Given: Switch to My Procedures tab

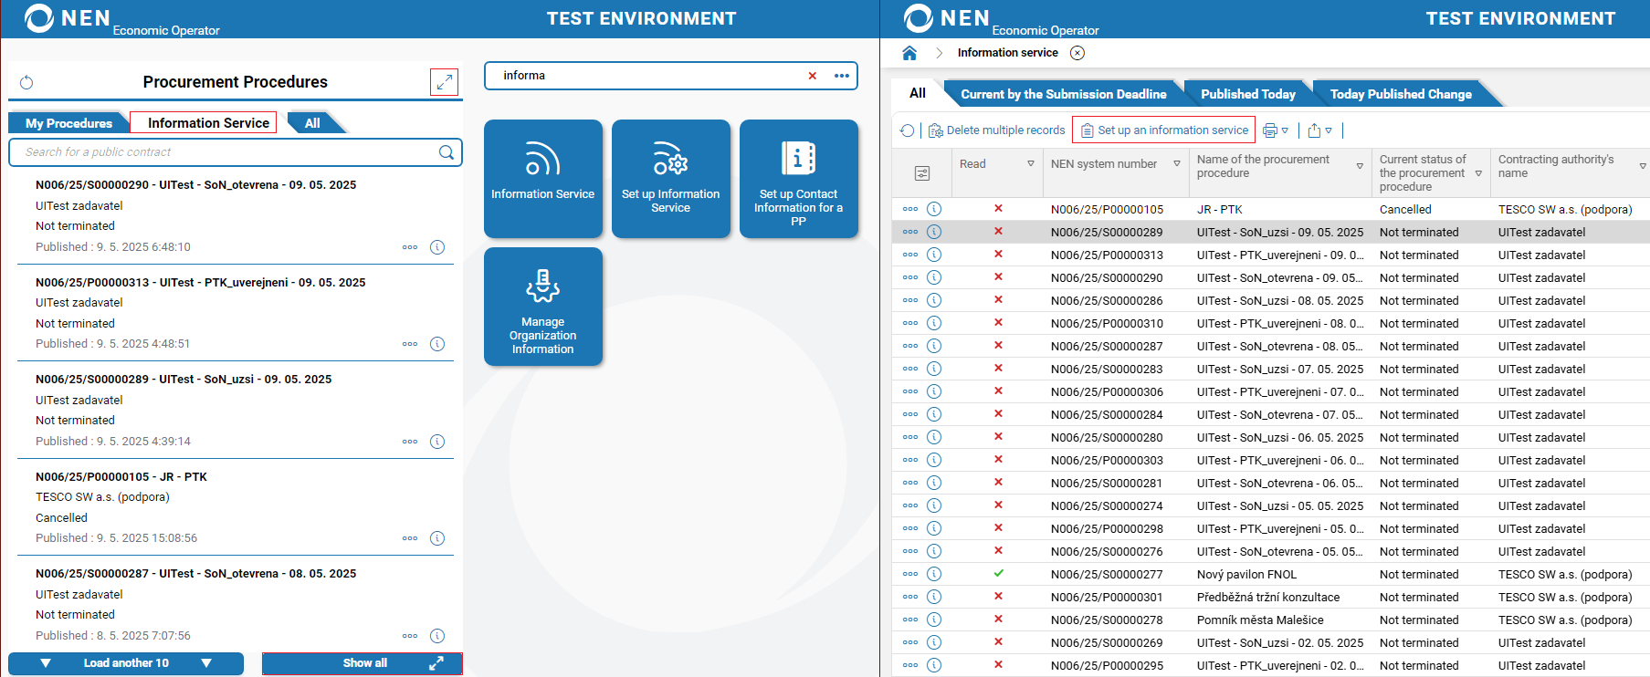Looking at the screenshot, I should 68,123.
